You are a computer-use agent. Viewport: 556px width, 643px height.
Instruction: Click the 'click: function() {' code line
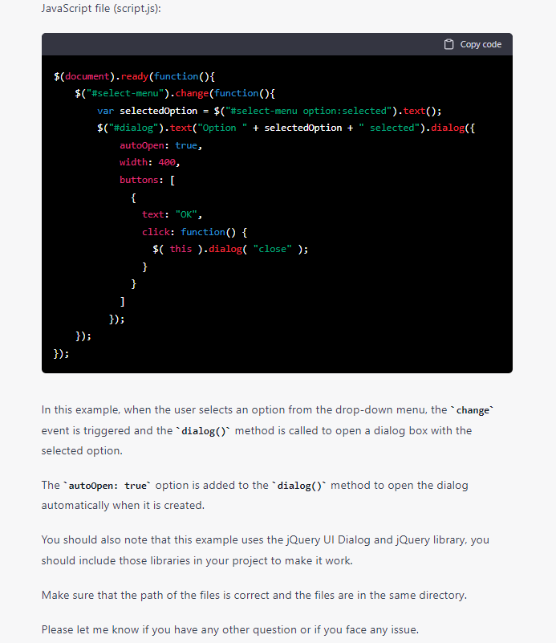point(195,232)
